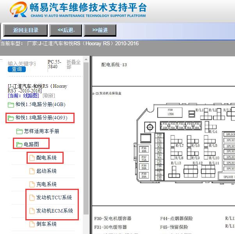Open the 充电系统 document
Viewport: 235px width, 234px height.
46,184
